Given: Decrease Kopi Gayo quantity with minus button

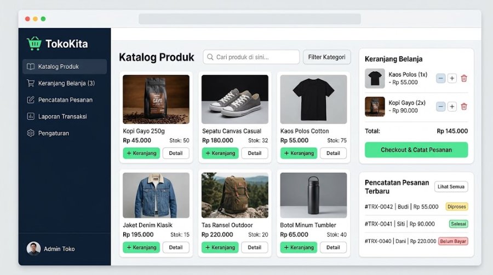Looking at the screenshot, I should point(440,107).
